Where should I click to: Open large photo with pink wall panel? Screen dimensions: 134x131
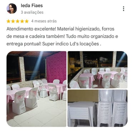pyautogui.click(x=36, y=89)
